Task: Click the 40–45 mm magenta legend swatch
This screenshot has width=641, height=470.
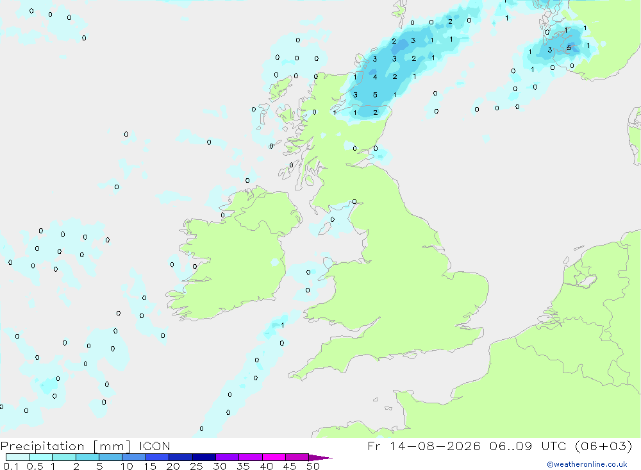Action: pos(274,457)
